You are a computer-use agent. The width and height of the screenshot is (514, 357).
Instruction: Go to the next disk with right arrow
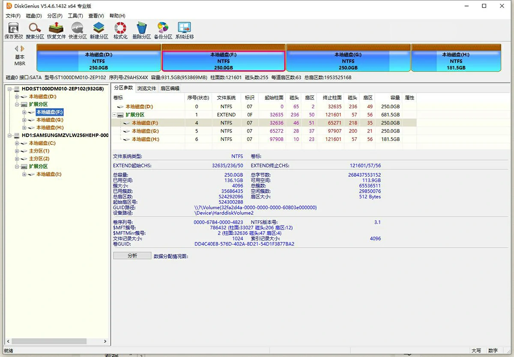click(x=23, y=49)
